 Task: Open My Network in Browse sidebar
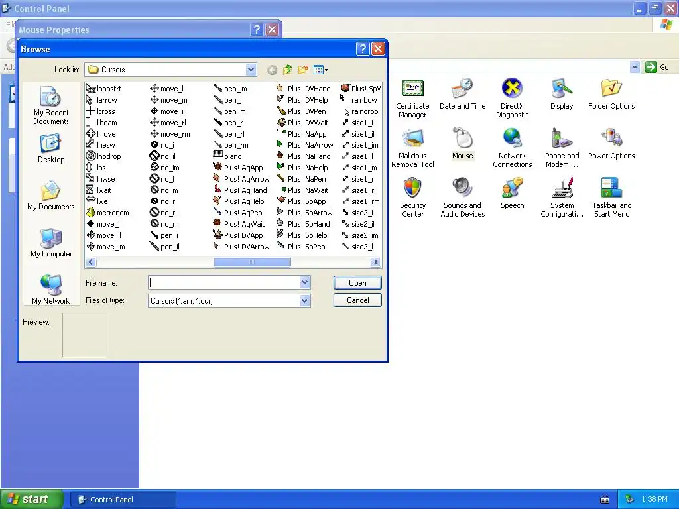51,289
